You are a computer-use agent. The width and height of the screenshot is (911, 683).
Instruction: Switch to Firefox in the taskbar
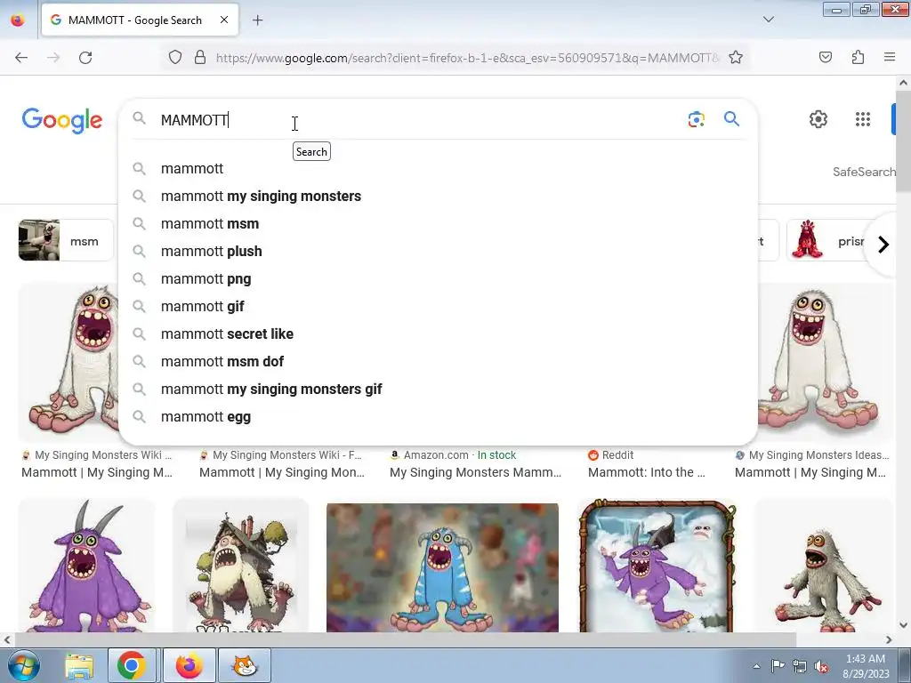pos(189,665)
